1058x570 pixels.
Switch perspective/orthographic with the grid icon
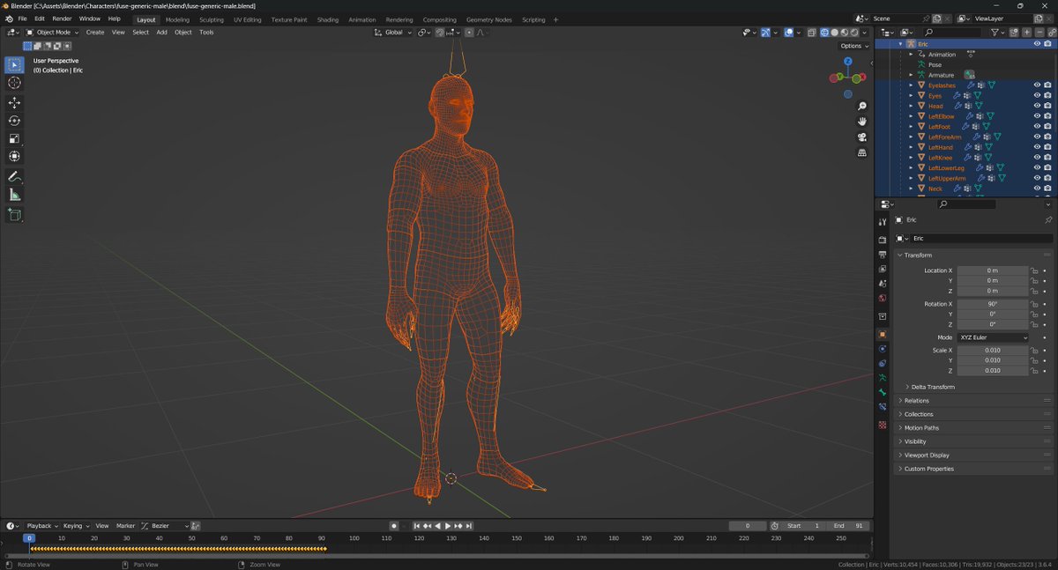click(x=862, y=152)
